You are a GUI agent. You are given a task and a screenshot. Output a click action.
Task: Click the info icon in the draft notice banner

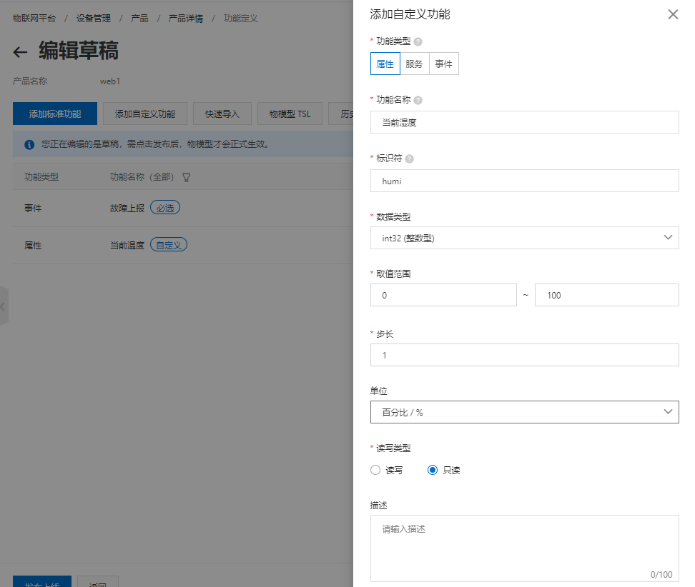click(28, 144)
